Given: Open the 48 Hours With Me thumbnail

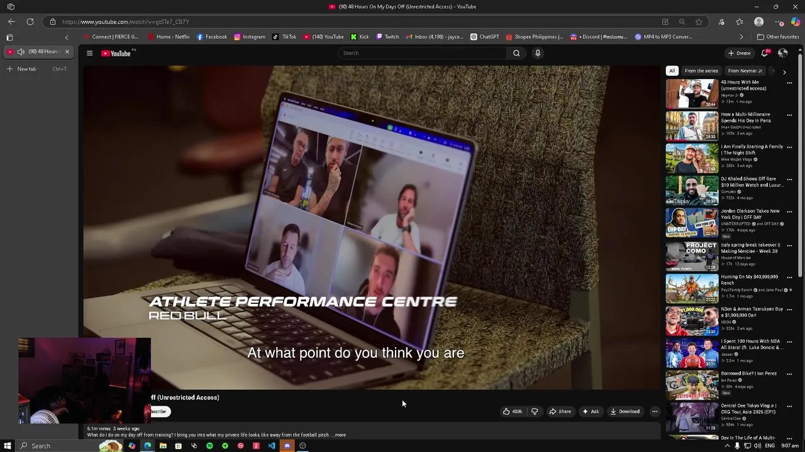Looking at the screenshot, I should 692,94.
